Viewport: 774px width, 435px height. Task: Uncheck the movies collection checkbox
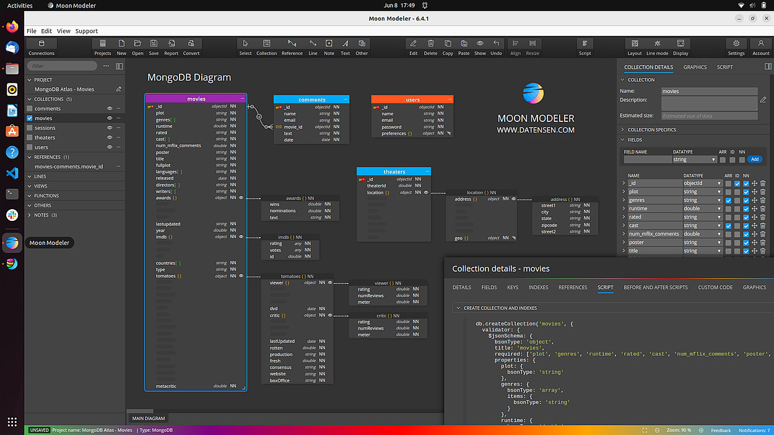(x=29, y=118)
